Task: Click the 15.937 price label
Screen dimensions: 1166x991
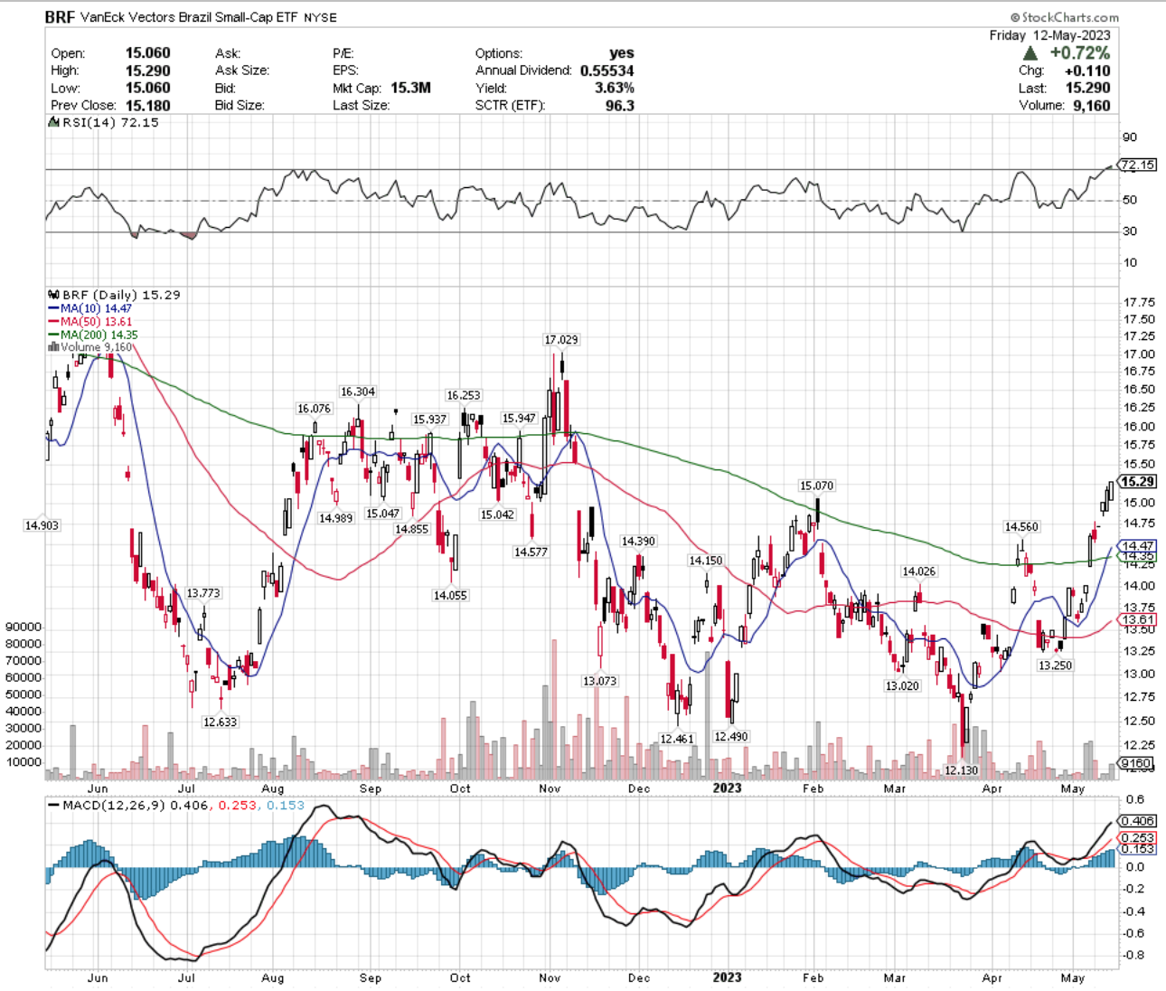Action: click(x=430, y=420)
